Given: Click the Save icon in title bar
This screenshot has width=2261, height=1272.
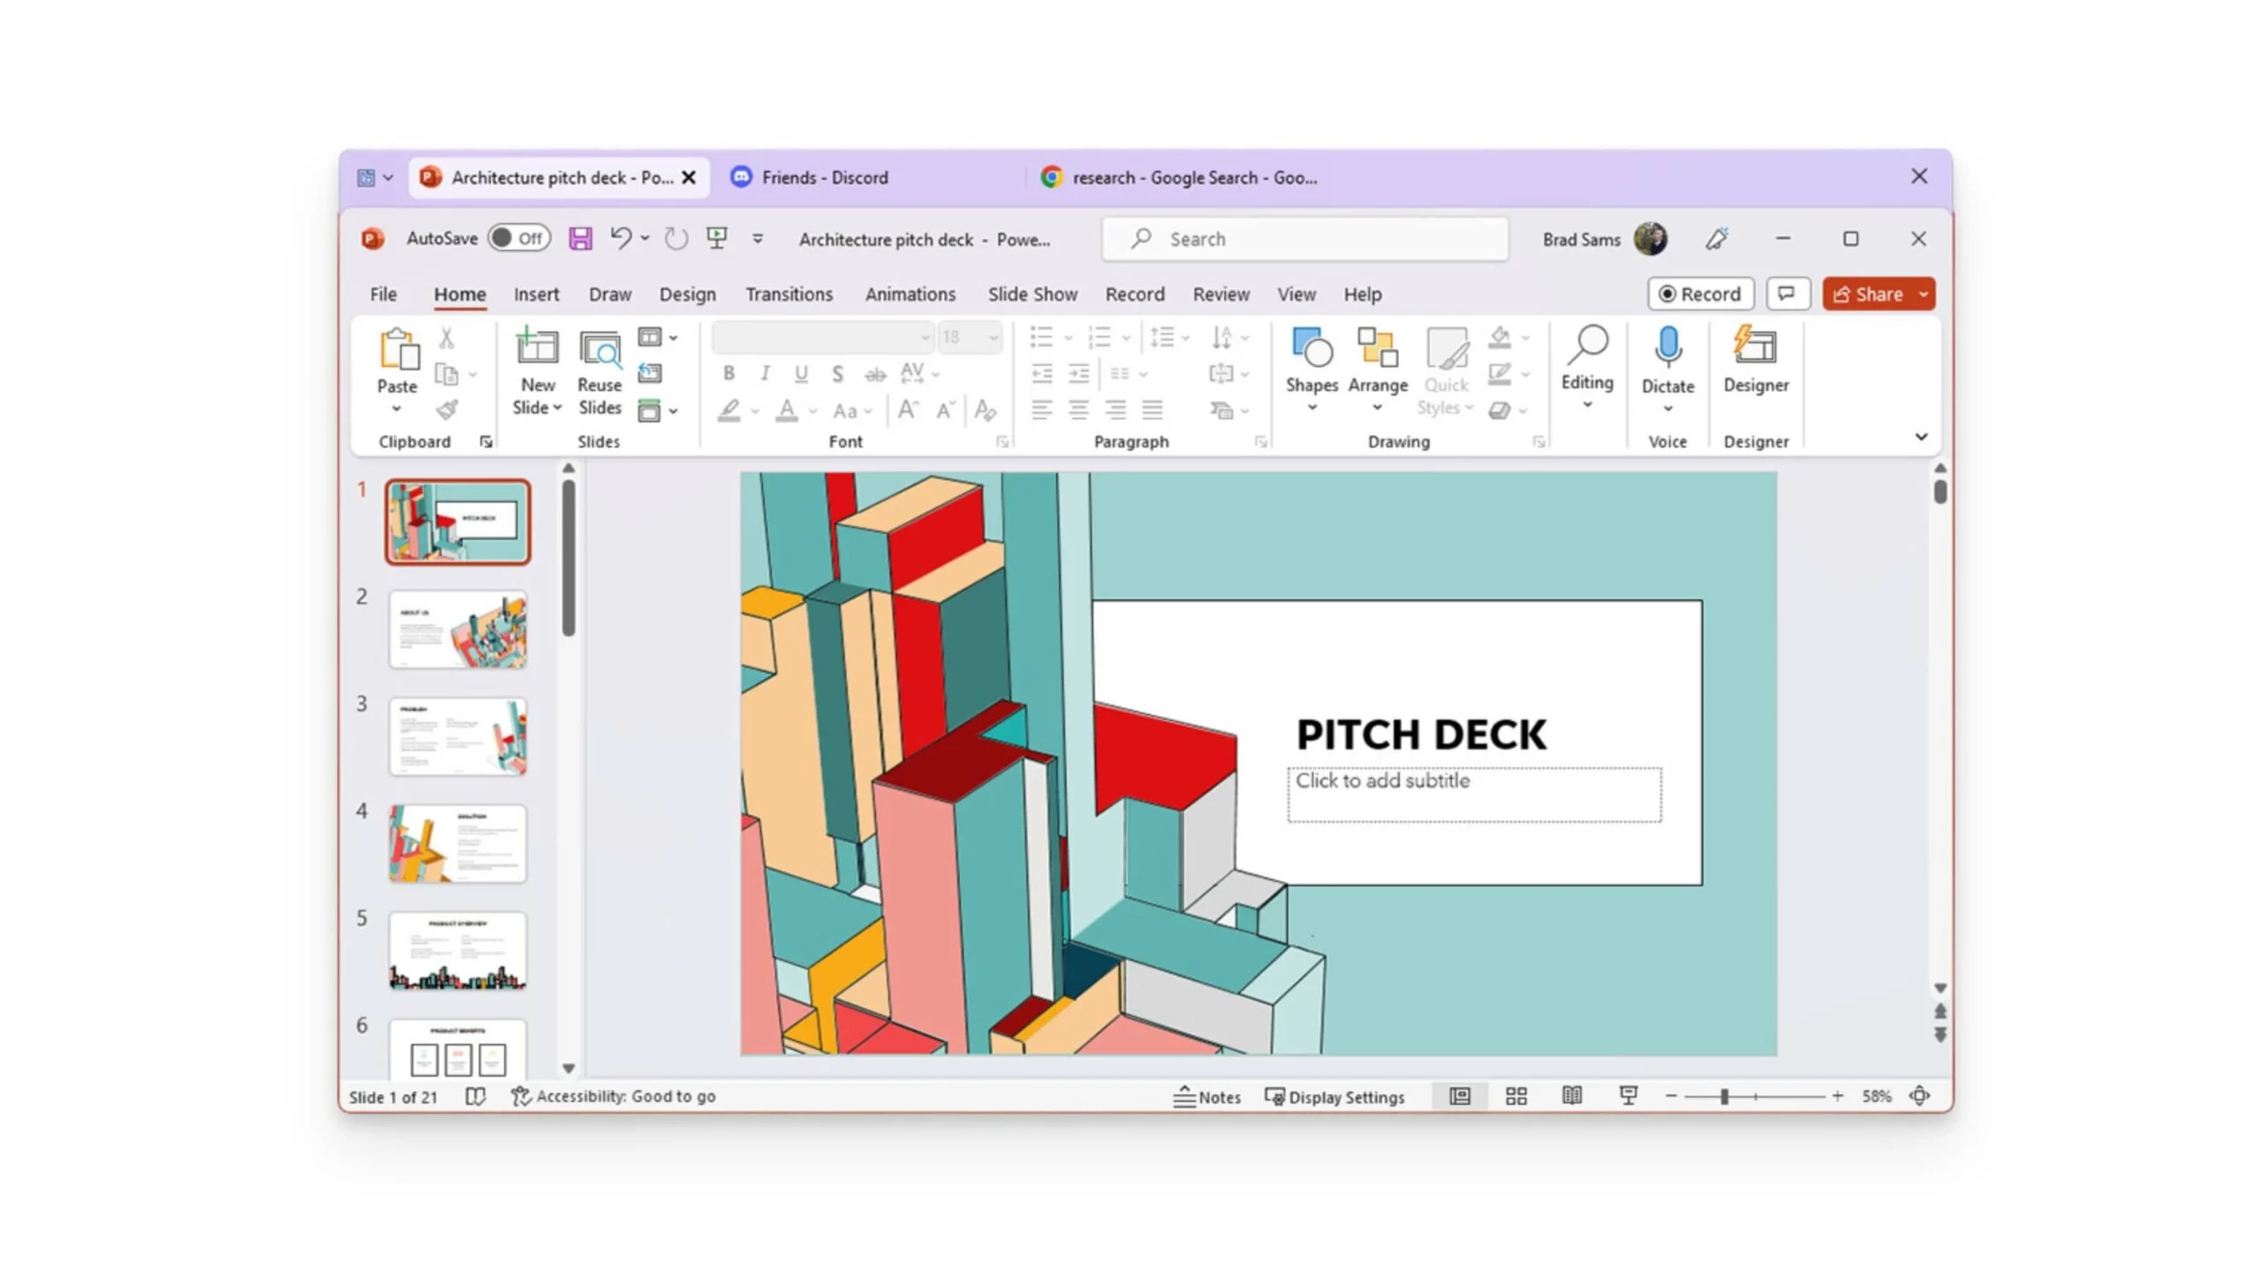Looking at the screenshot, I should click(x=580, y=238).
